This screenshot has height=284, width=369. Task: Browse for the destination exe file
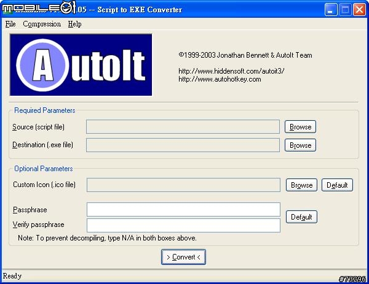(x=300, y=145)
